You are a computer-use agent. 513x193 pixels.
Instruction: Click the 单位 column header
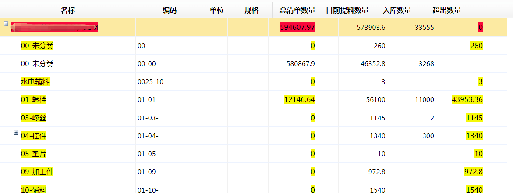pos(216,10)
